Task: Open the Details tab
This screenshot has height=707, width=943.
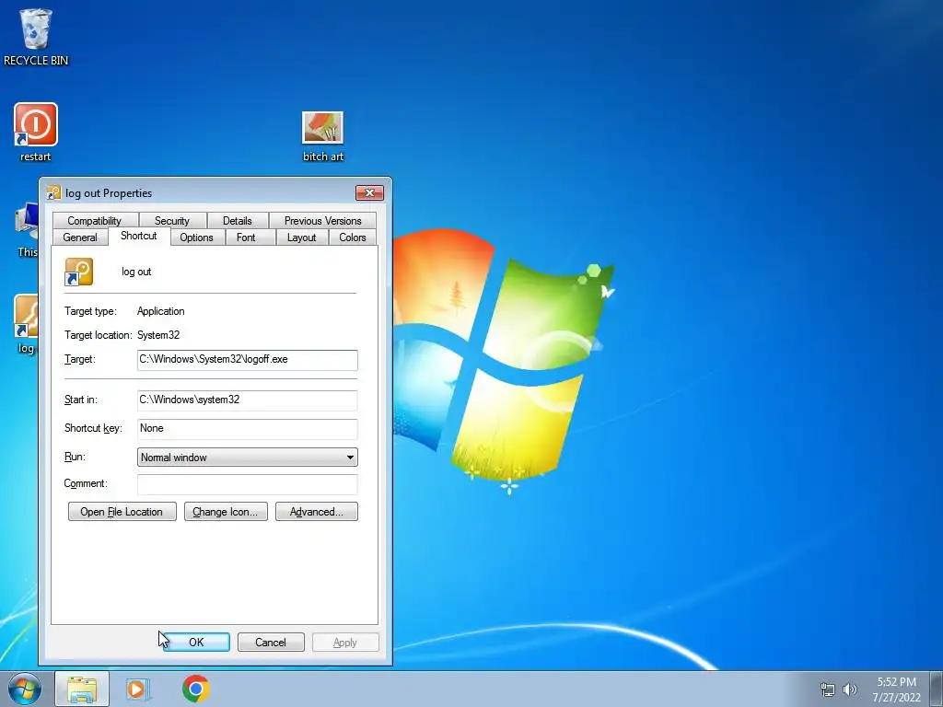Action: tap(237, 221)
